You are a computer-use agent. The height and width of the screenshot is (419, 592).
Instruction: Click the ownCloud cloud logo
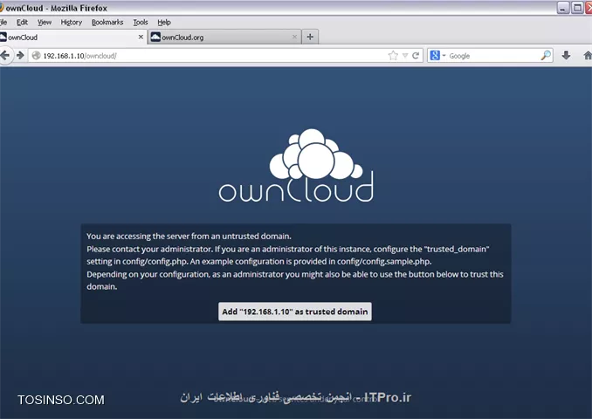tap(296, 165)
